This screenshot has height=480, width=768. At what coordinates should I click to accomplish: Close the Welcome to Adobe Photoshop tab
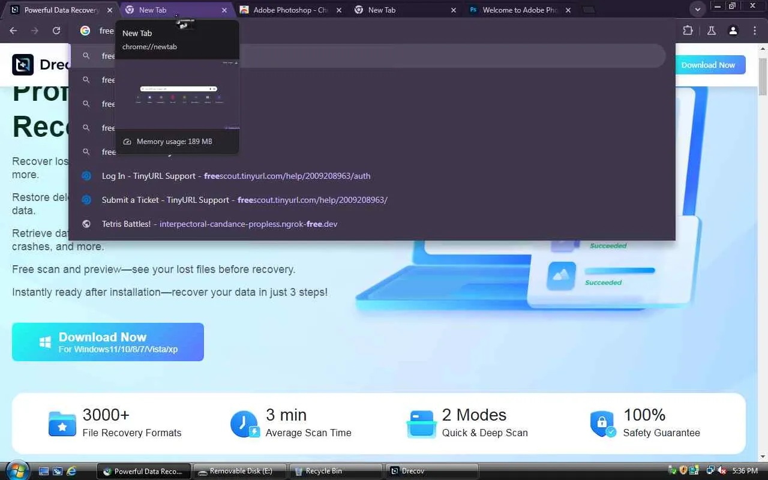568,10
